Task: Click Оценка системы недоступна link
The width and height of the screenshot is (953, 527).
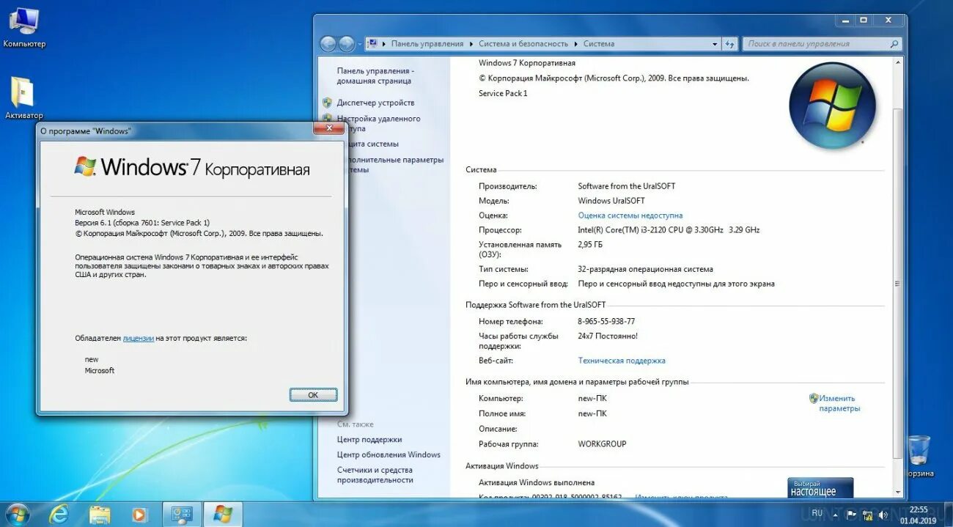Action: pyautogui.click(x=630, y=215)
